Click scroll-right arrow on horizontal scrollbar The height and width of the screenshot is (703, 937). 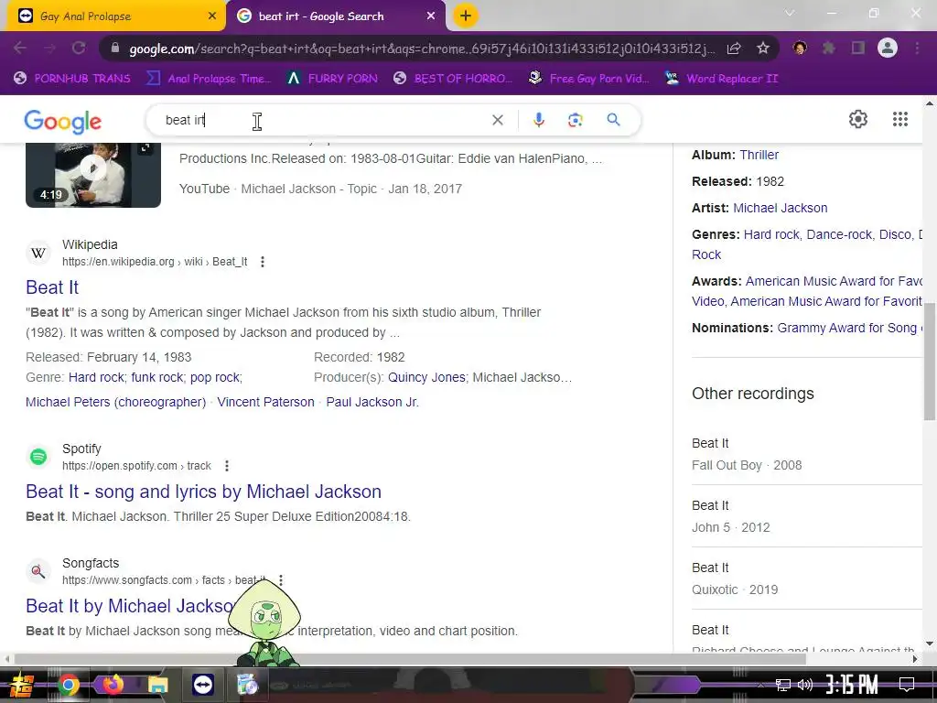pos(915,659)
